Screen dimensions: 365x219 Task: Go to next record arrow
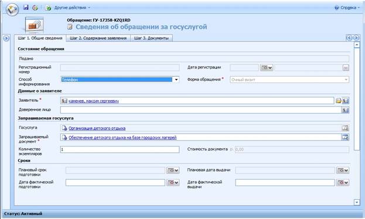coord(356,37)
